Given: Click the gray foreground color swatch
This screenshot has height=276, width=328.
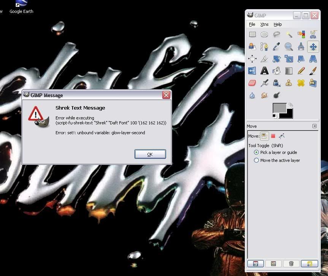Looking at the screenshot, I should click(x=279, y=108).
